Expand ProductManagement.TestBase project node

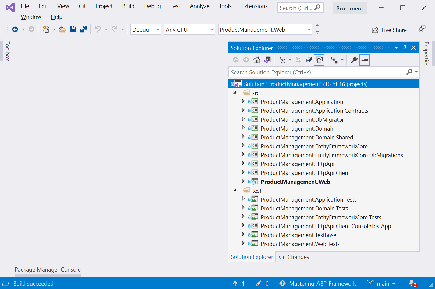coord(243,234)
